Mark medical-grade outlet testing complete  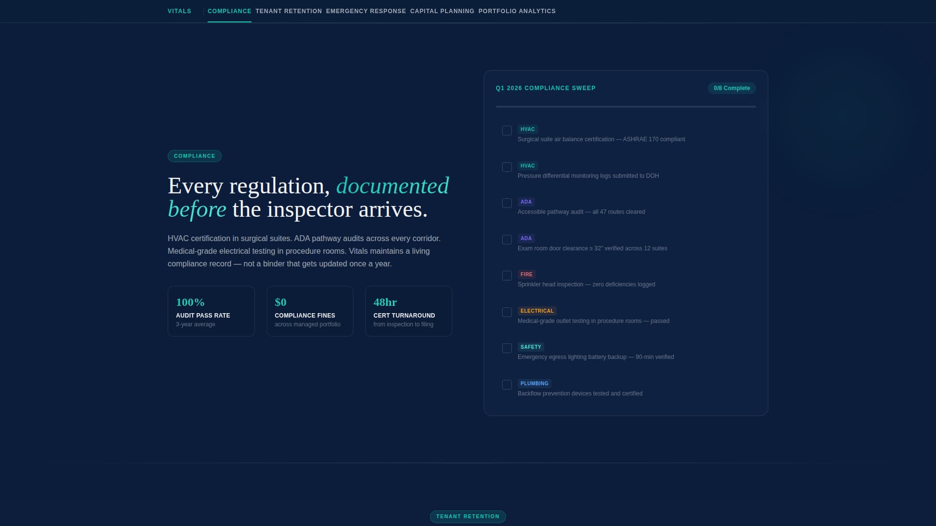(507, 312)
